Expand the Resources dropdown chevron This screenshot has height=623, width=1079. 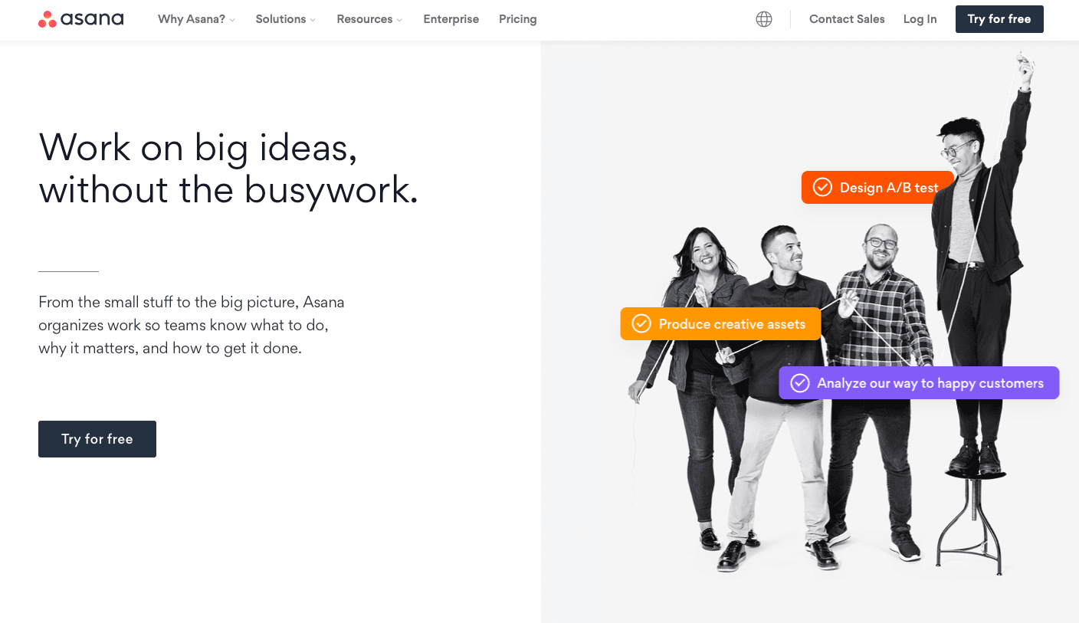pyautogui.click(x=399, y=20)
